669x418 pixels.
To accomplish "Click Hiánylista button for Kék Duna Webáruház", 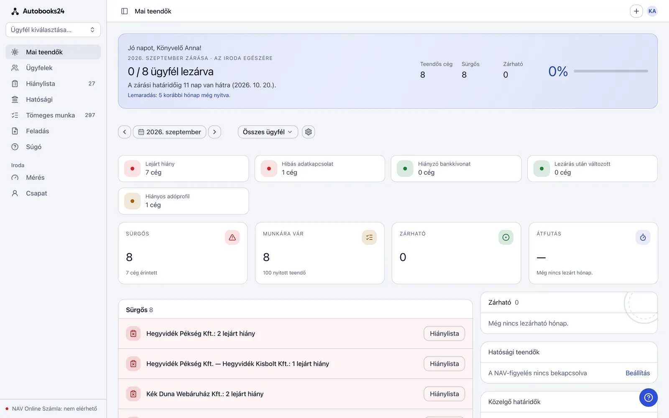I will click(x=444, y=394).
